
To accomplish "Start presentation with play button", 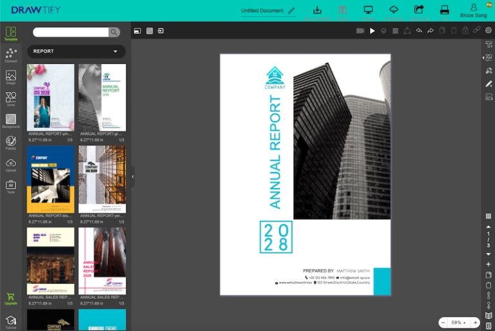I will click(373, 31).
